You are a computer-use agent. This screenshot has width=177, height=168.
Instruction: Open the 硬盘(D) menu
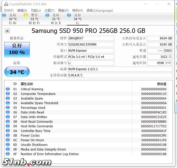click(x=63, y=11)
